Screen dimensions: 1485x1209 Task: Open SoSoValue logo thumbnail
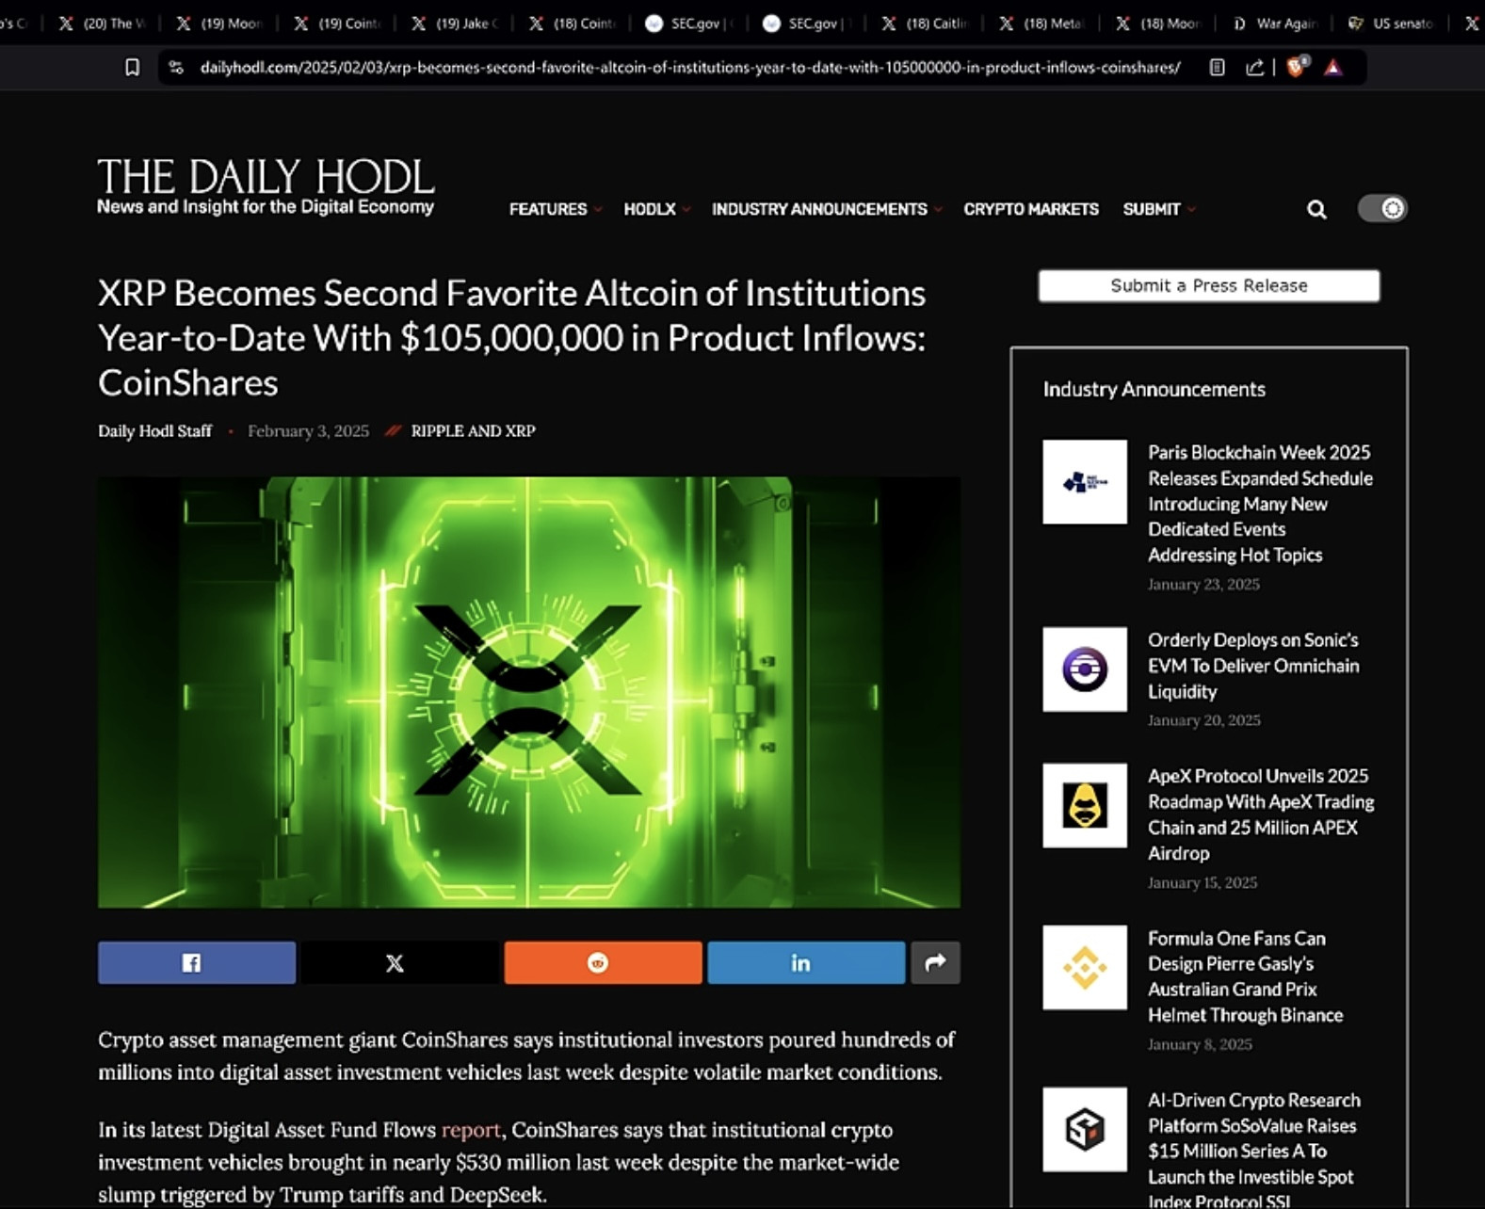(1085, 1130)
